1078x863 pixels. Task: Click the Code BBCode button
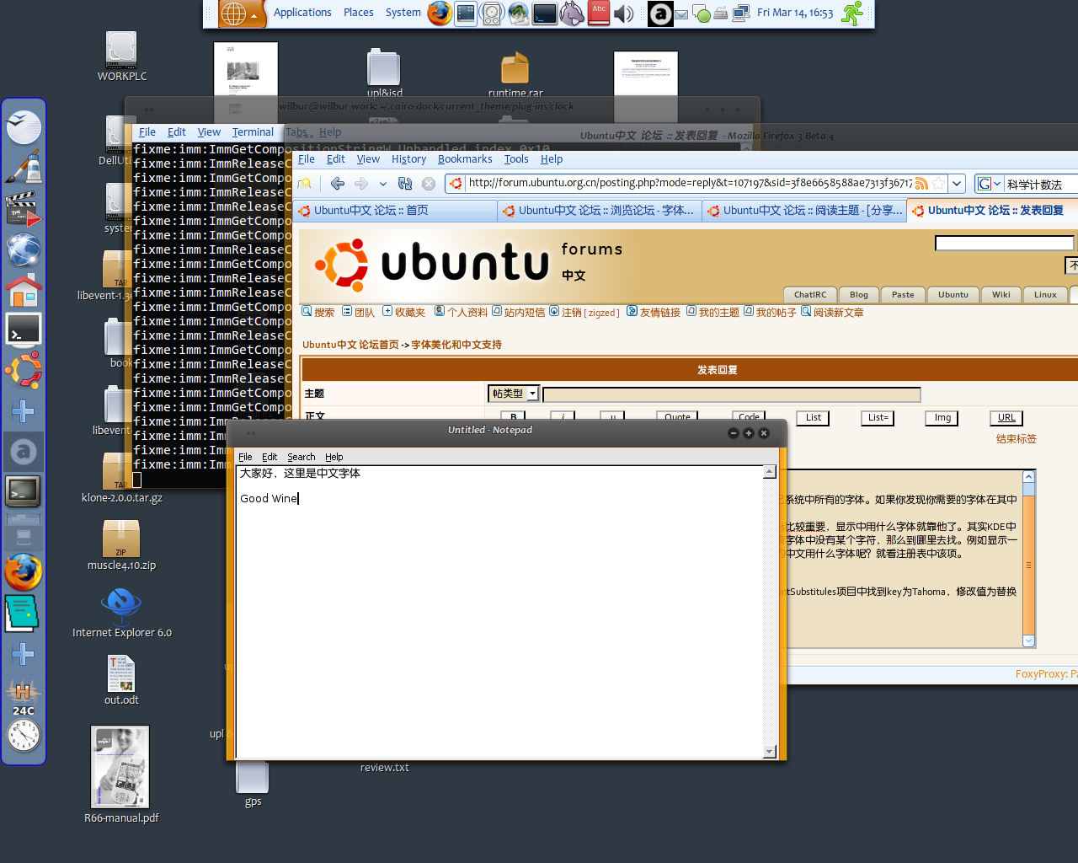coord(749,416)
